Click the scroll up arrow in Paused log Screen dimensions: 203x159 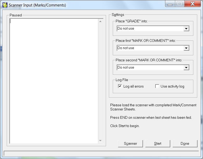101,22
